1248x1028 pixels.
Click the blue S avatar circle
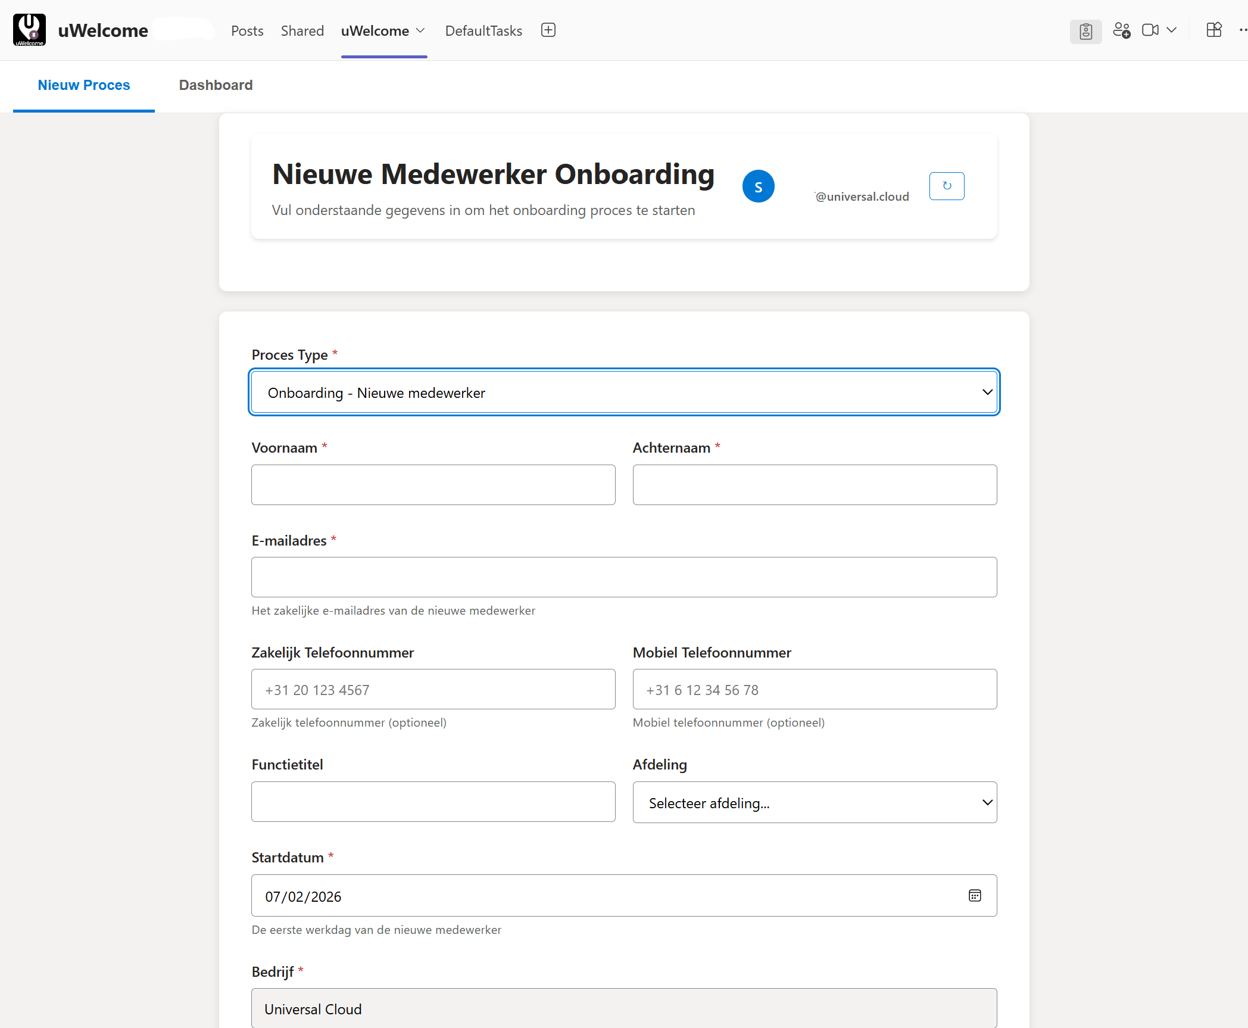click(759, 186)
